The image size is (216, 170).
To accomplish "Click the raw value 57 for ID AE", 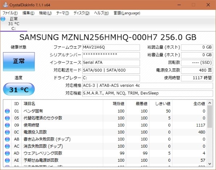I will coord(203,160).
